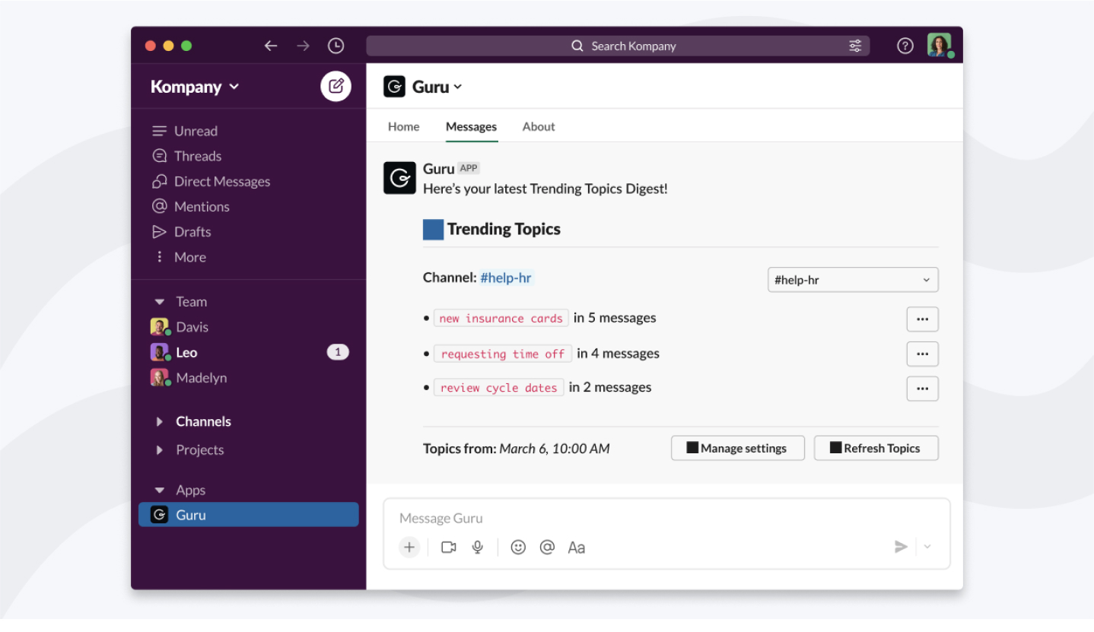Go forward using the right arrow
The image size is (1094, 632).
(303, 46)
